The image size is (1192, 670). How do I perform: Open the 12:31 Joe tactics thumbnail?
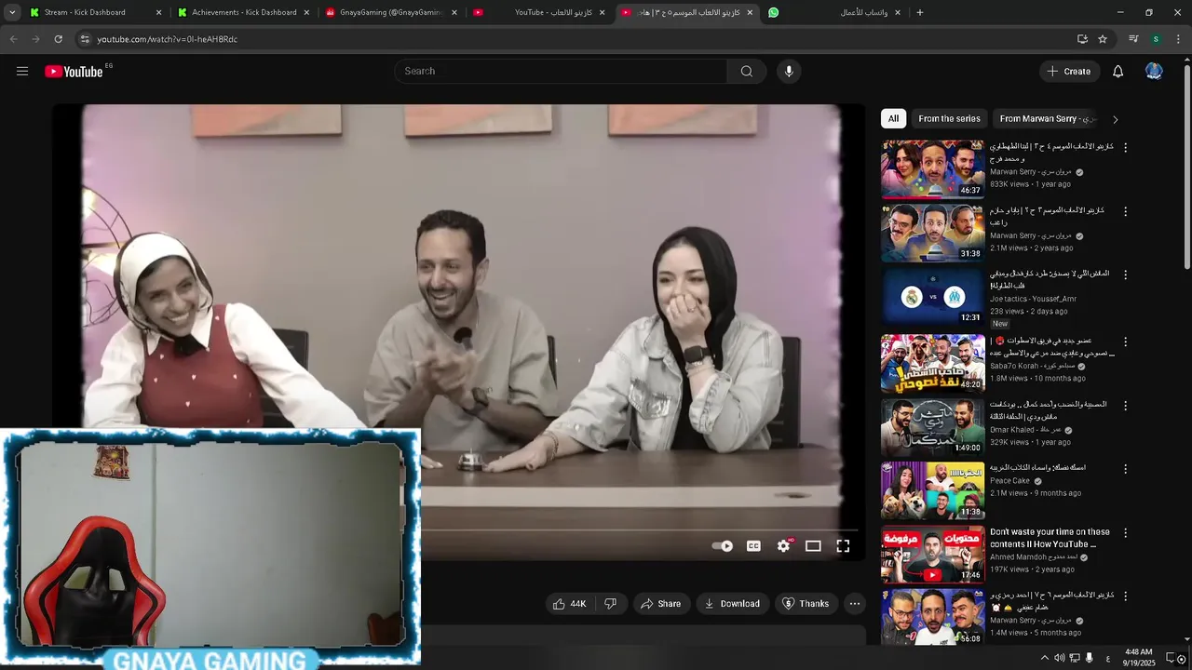click(x=932, y=297)
